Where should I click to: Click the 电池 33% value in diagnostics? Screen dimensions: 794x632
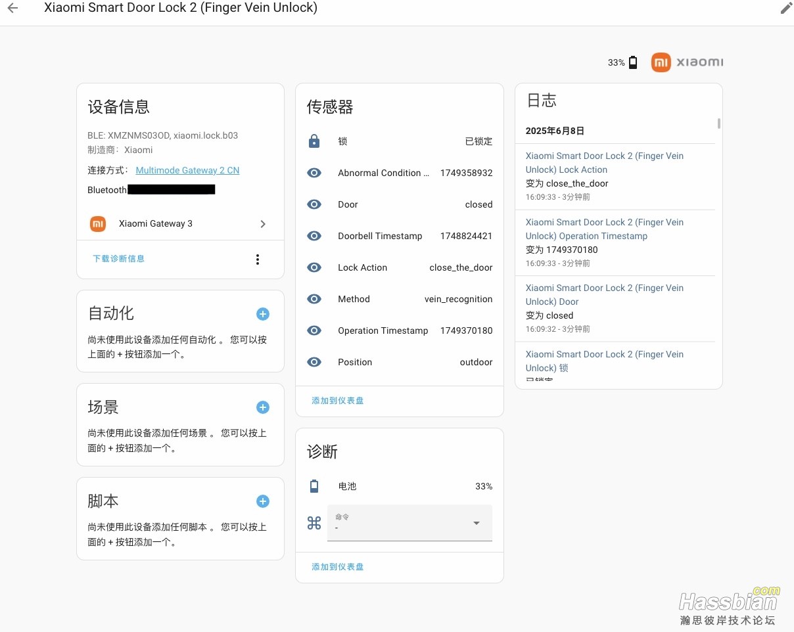coord(484,486)
